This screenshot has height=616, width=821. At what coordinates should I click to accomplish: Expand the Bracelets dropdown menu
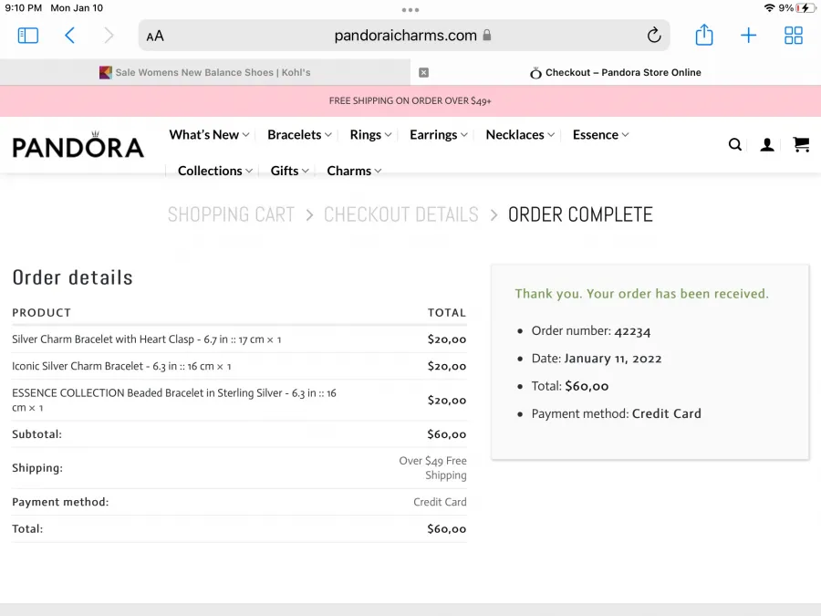(x=299, y=135)
